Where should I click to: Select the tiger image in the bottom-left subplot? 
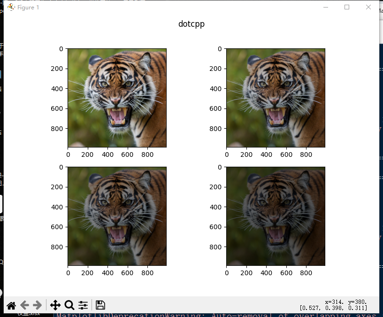[x=117, y=216]
